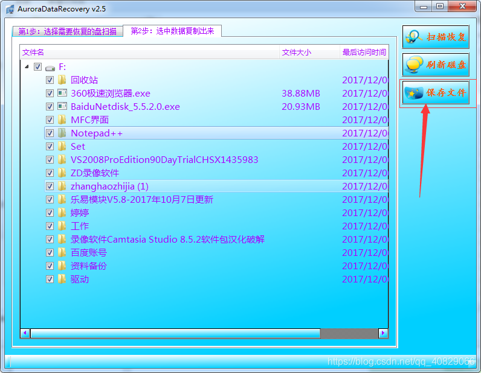The image size is (481, 373).
Task: Click the 保存文件 button
Action: point(436,92)
